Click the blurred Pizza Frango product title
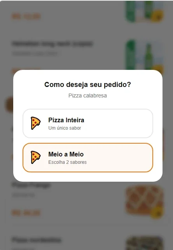The width and height of the screenshot is (173, 250). coord(31,185)
